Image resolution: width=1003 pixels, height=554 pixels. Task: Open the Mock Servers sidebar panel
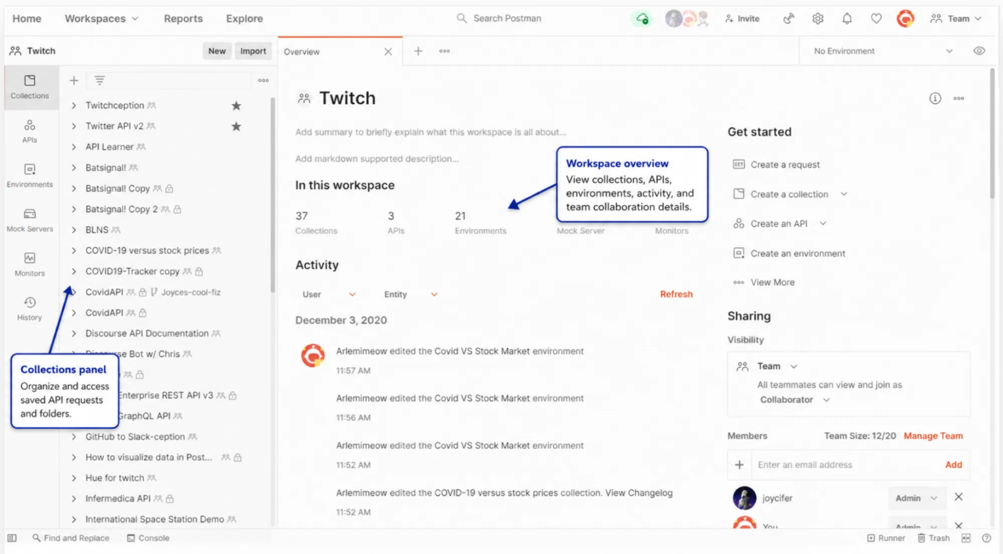tap(30, 220)
